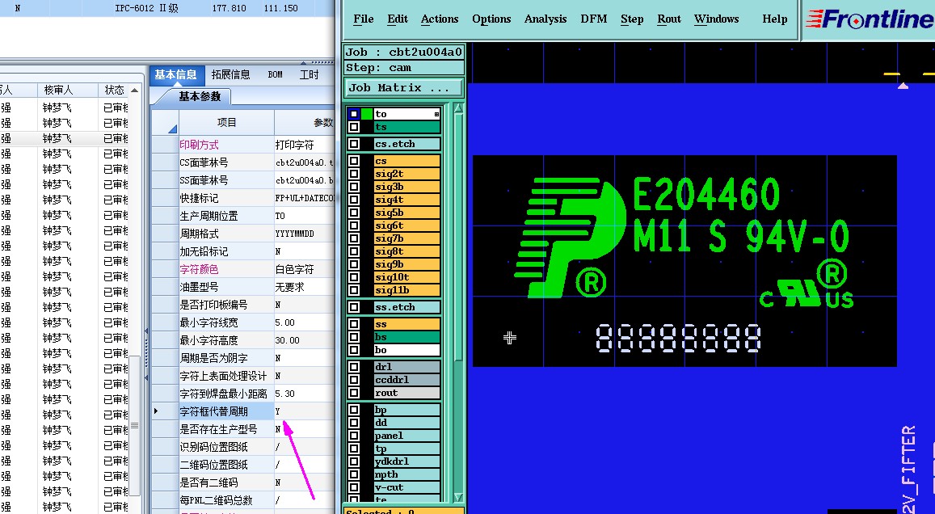Toggle checkbox for 'ts' layer

click(354, 127)
